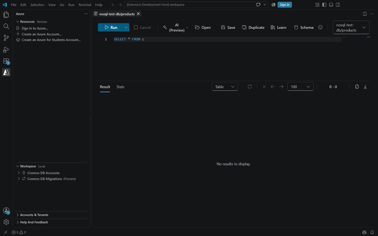Toggle the secondary side bar layout icon

click(338, 5)
